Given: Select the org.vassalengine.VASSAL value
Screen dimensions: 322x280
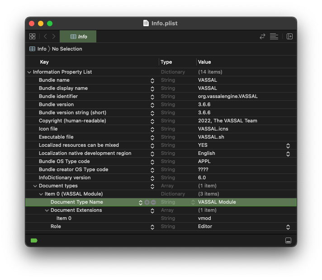Looking at the screenshot, I should click(228, 96).
